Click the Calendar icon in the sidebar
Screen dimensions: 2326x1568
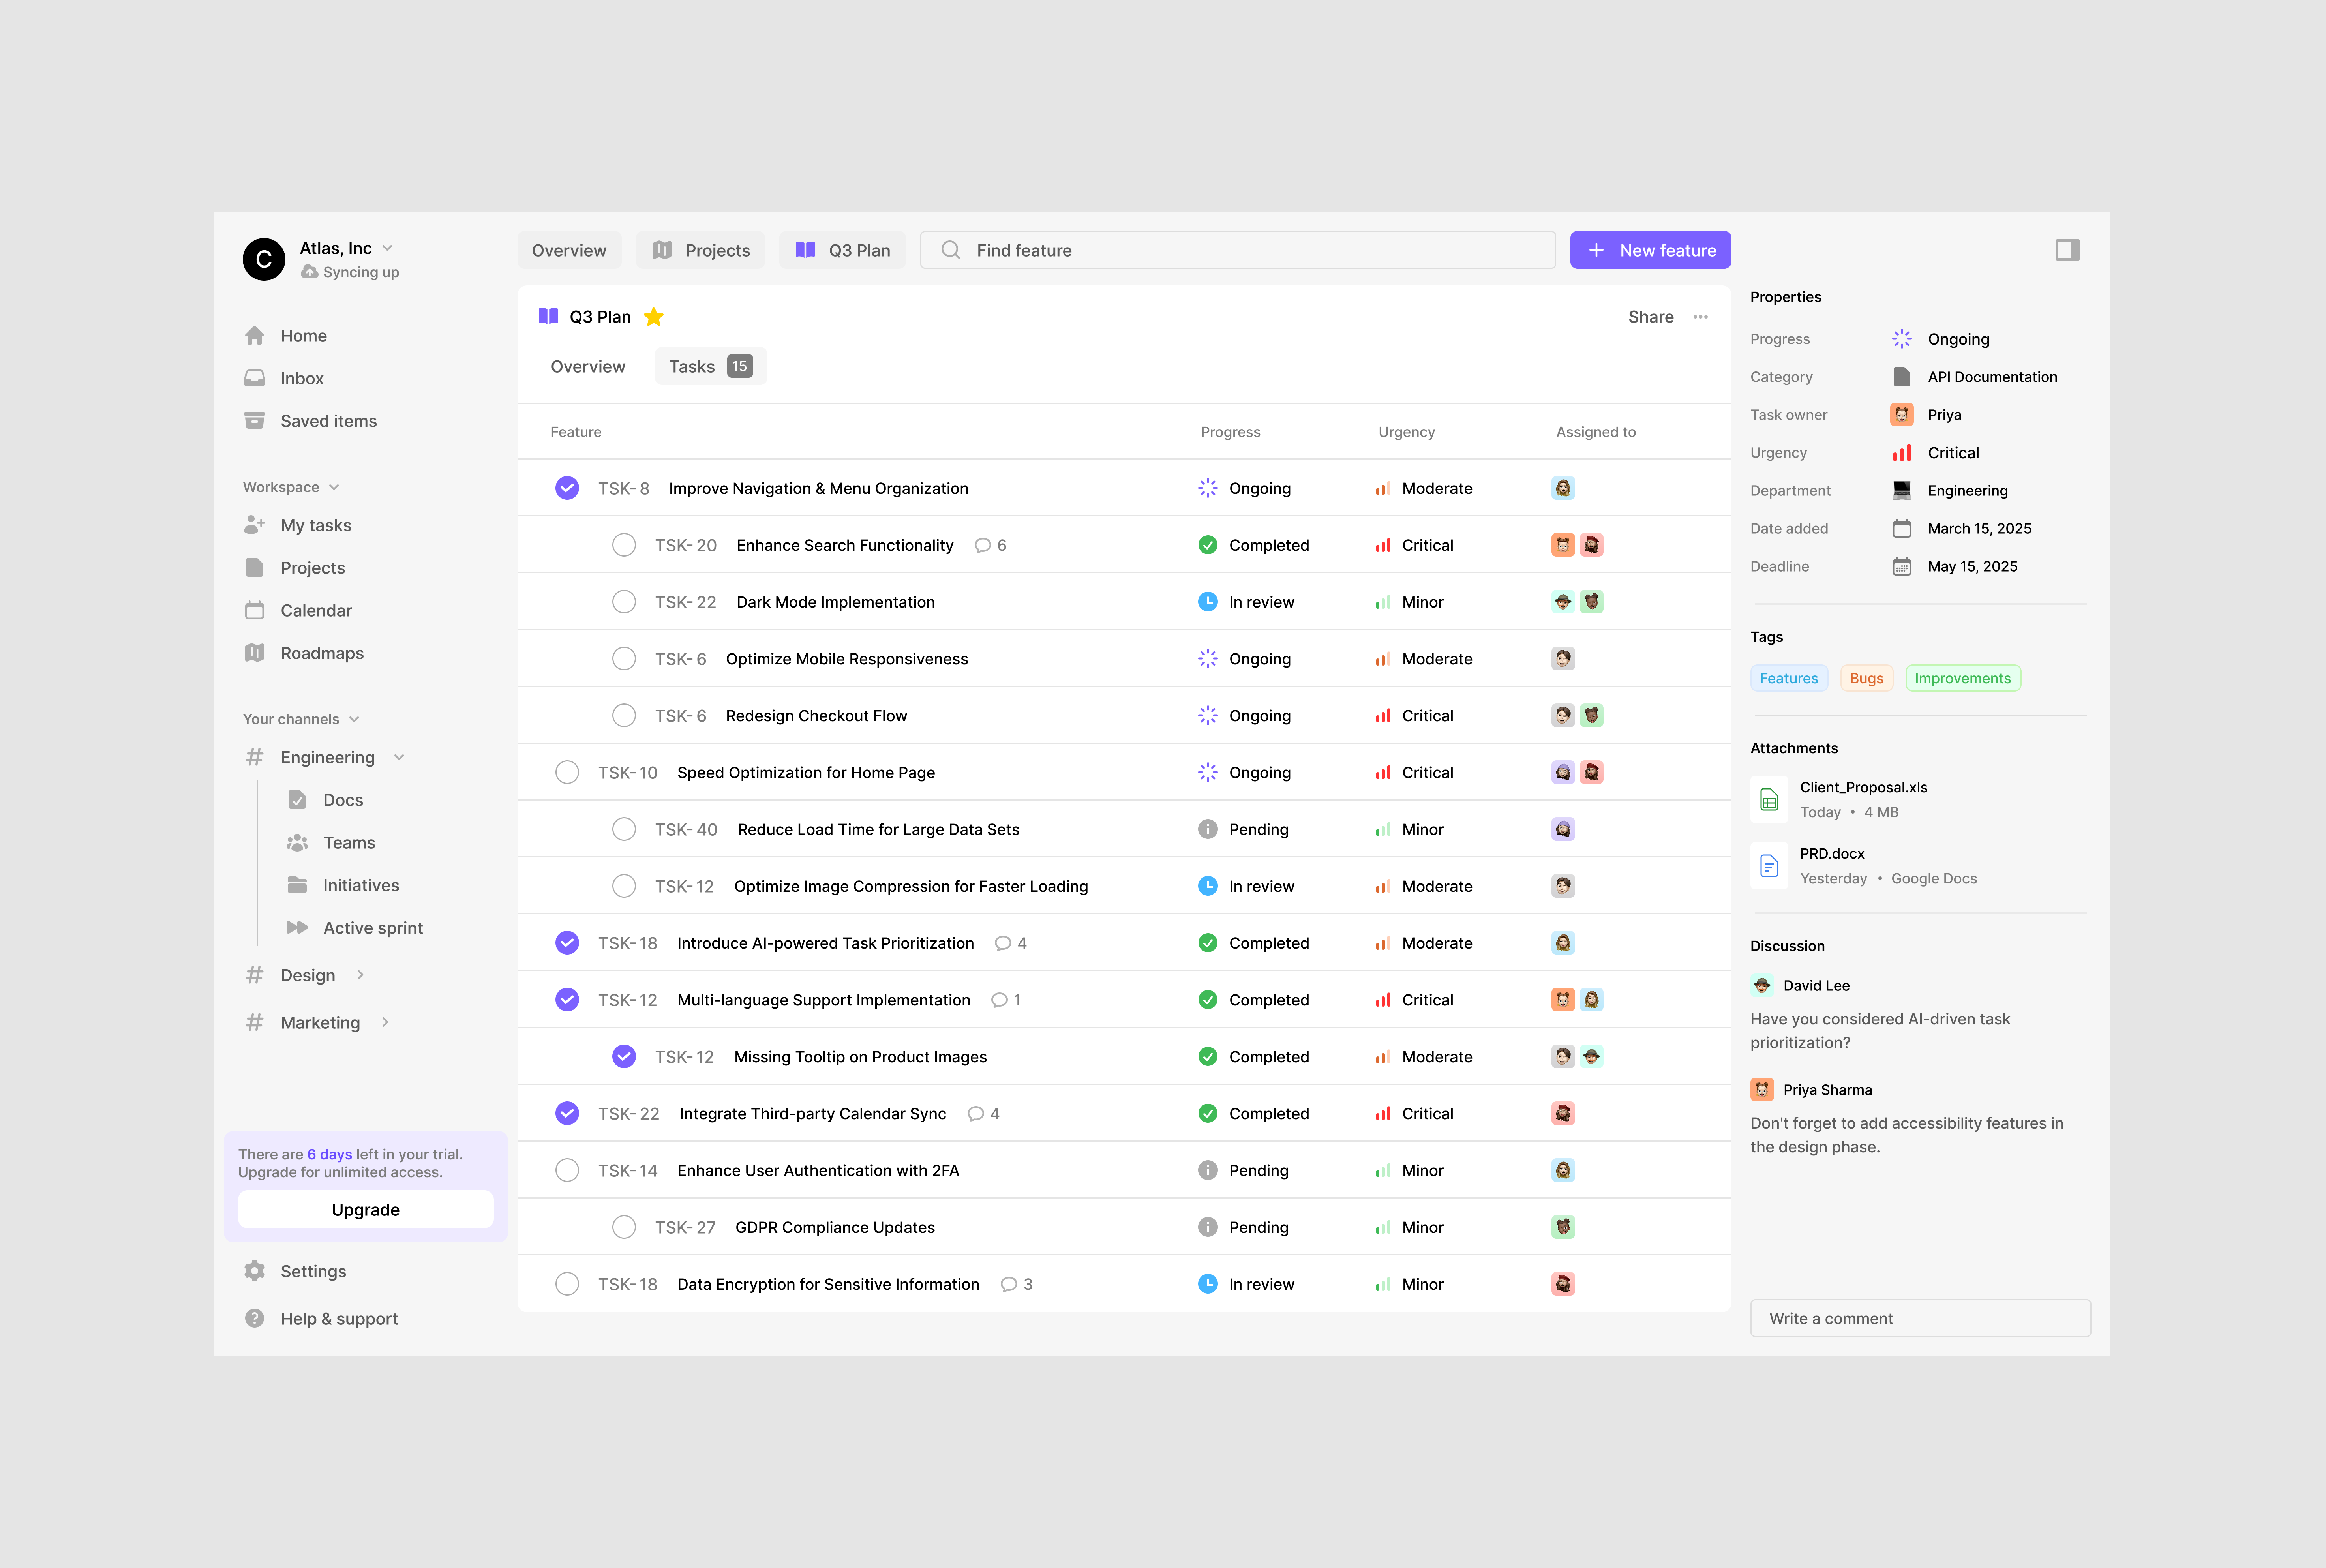point(255,610)
